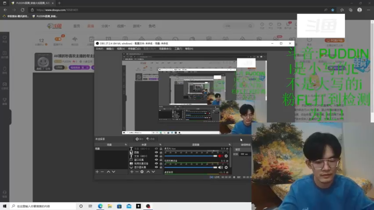The image size is (374, 210).
Task: Click the source filters button (滤镜)
Action: (151, 139)
